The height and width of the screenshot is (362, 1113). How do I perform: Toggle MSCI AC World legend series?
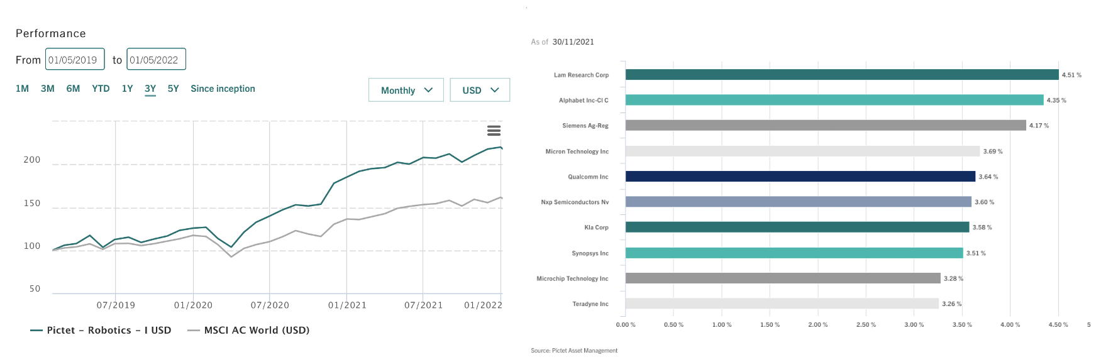tap(248, 330)
